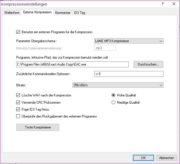
Task: Open the Kommentar tab
Action: 63,13
